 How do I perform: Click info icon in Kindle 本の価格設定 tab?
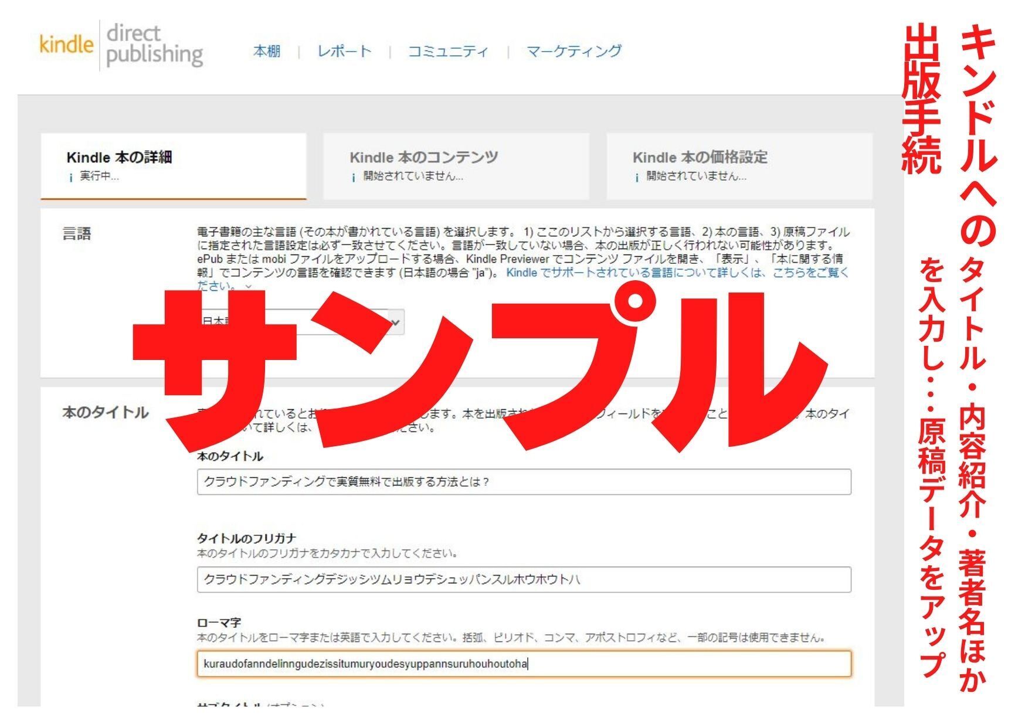637,177
